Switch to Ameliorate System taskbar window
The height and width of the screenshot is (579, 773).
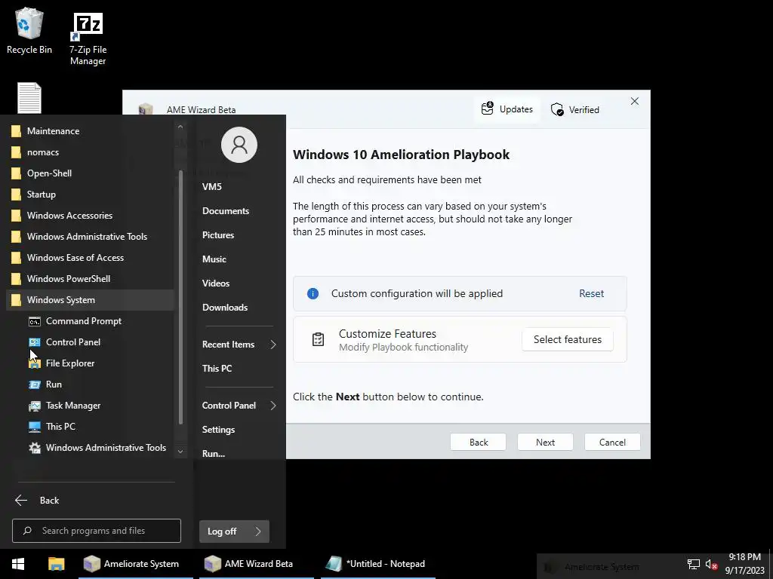(136, 564)
